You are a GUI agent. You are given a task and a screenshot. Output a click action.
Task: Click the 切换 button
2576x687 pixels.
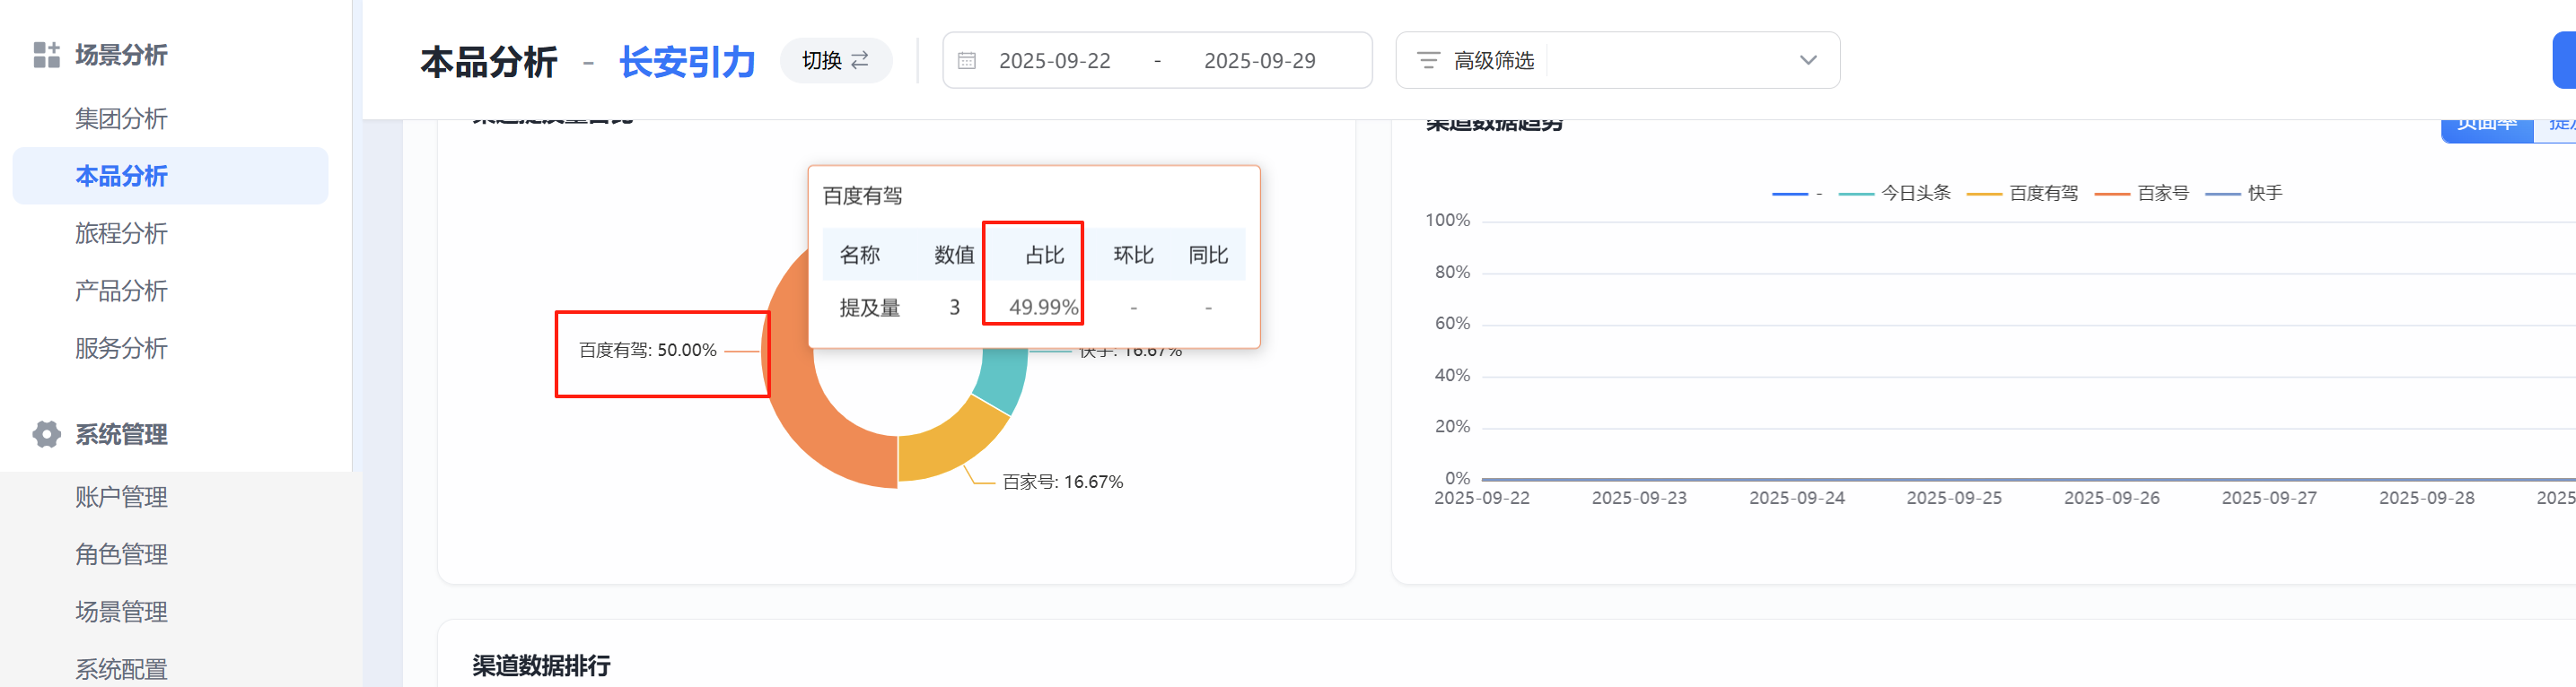(835, 61)
